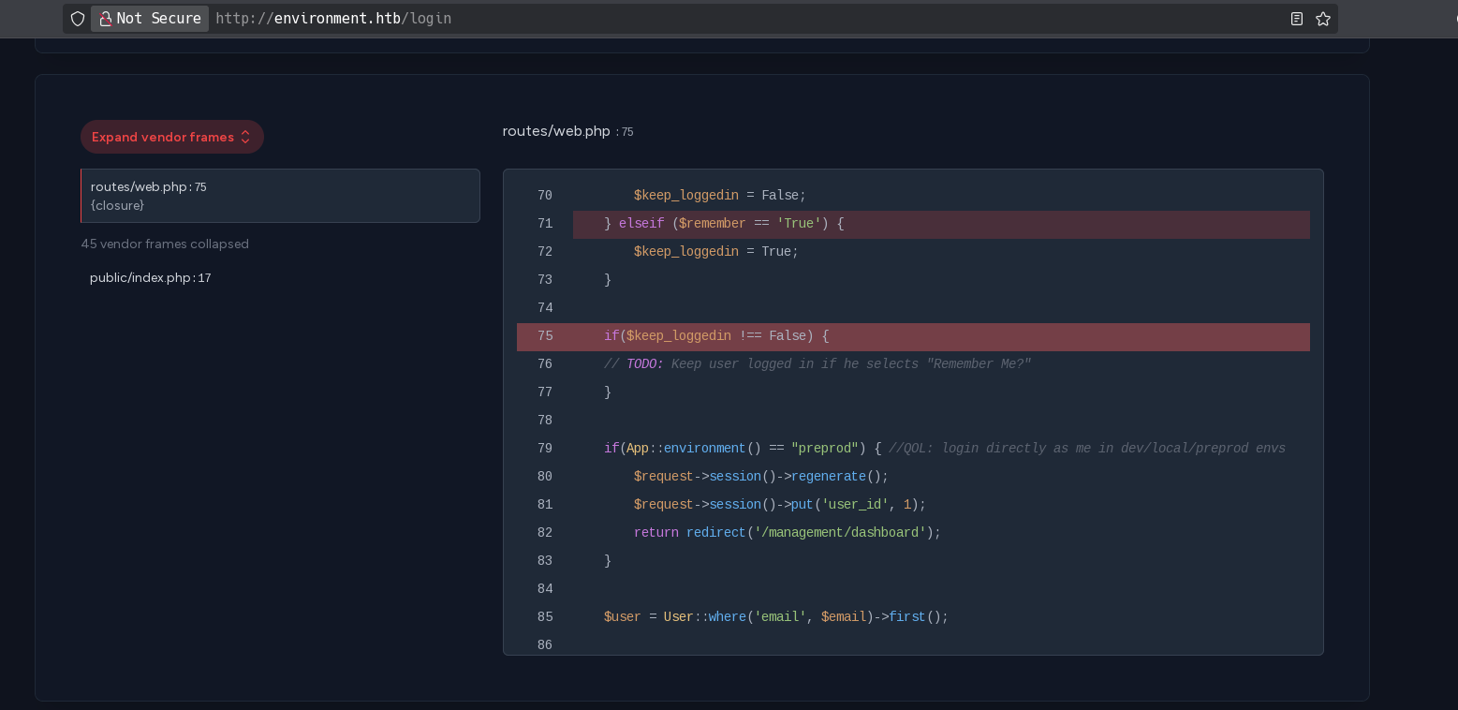Click the URL environment.htb/login in address bar
This screenshot has width=1458, height=710.
[333, 19]
